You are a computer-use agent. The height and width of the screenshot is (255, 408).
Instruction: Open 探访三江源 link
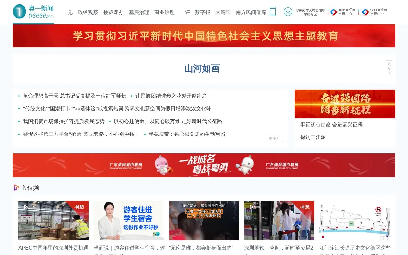[x=313, y=137]
